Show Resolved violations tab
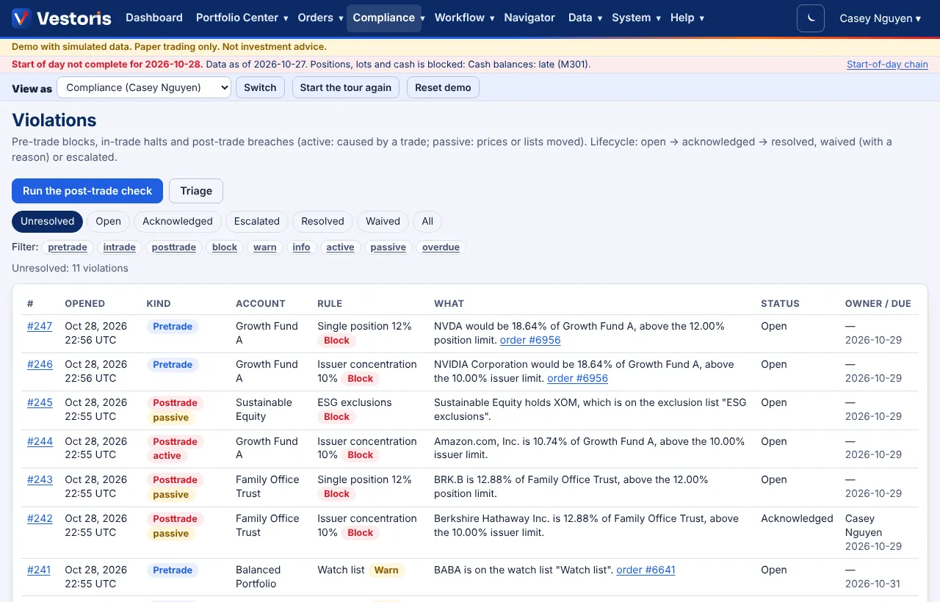This screenshot has height=602, width=940. point(322,221)
